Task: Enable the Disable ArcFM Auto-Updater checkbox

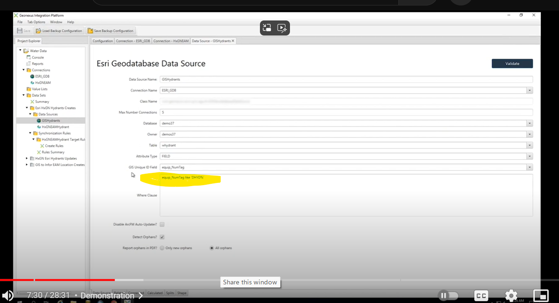Action: (x=162, y=224)
